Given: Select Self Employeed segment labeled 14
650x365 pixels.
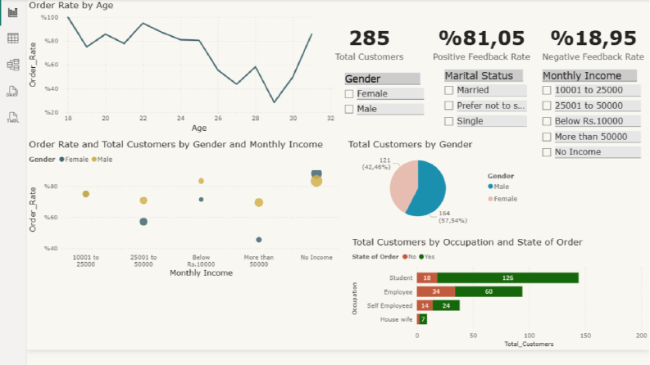Looking at the screenshot, I should click(x=425, y=306).
